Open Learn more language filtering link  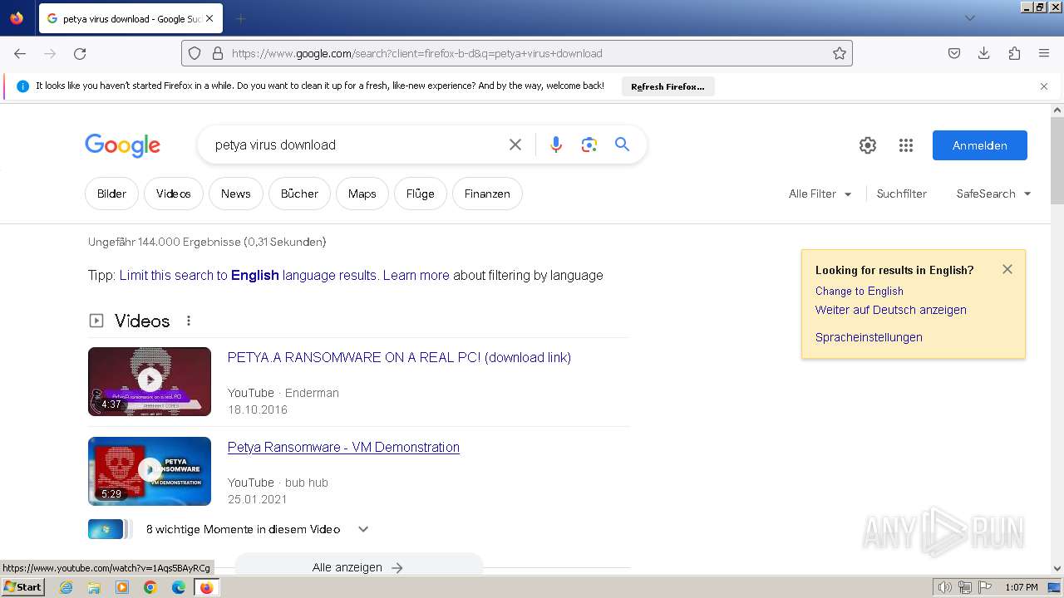(416, 275)
